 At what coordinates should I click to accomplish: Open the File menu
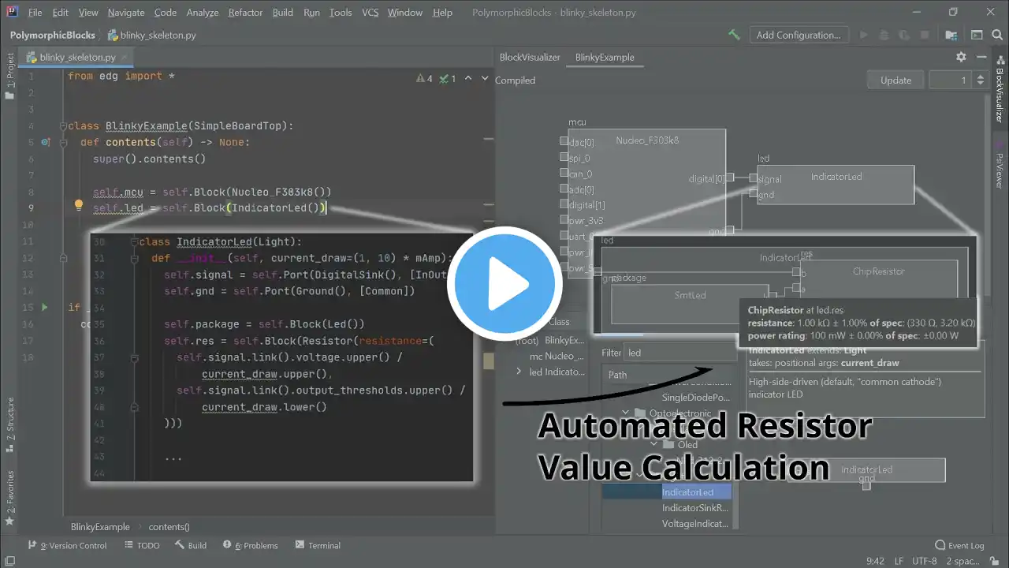coord(35,13)
